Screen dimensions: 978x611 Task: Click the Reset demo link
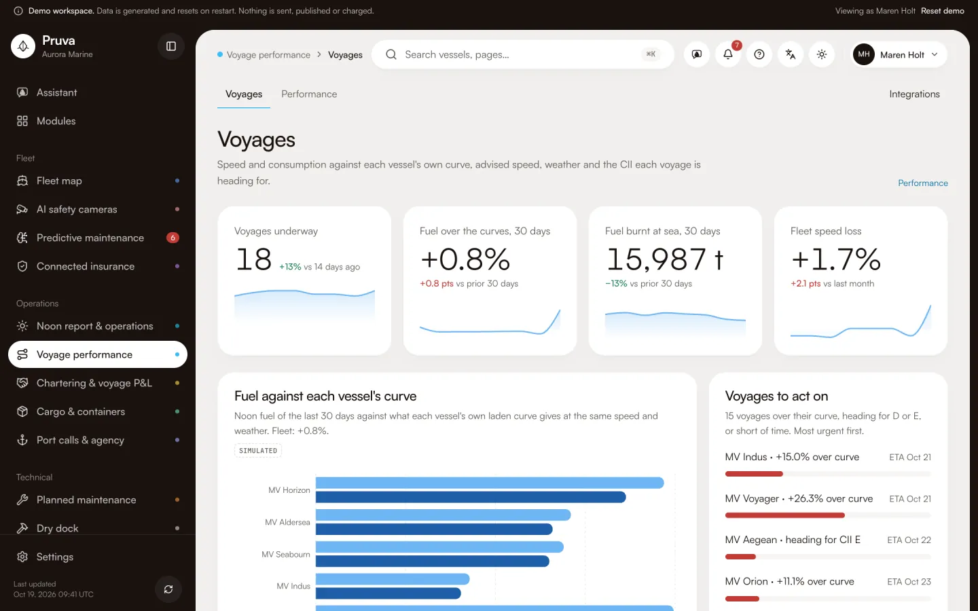coord(943,11)
